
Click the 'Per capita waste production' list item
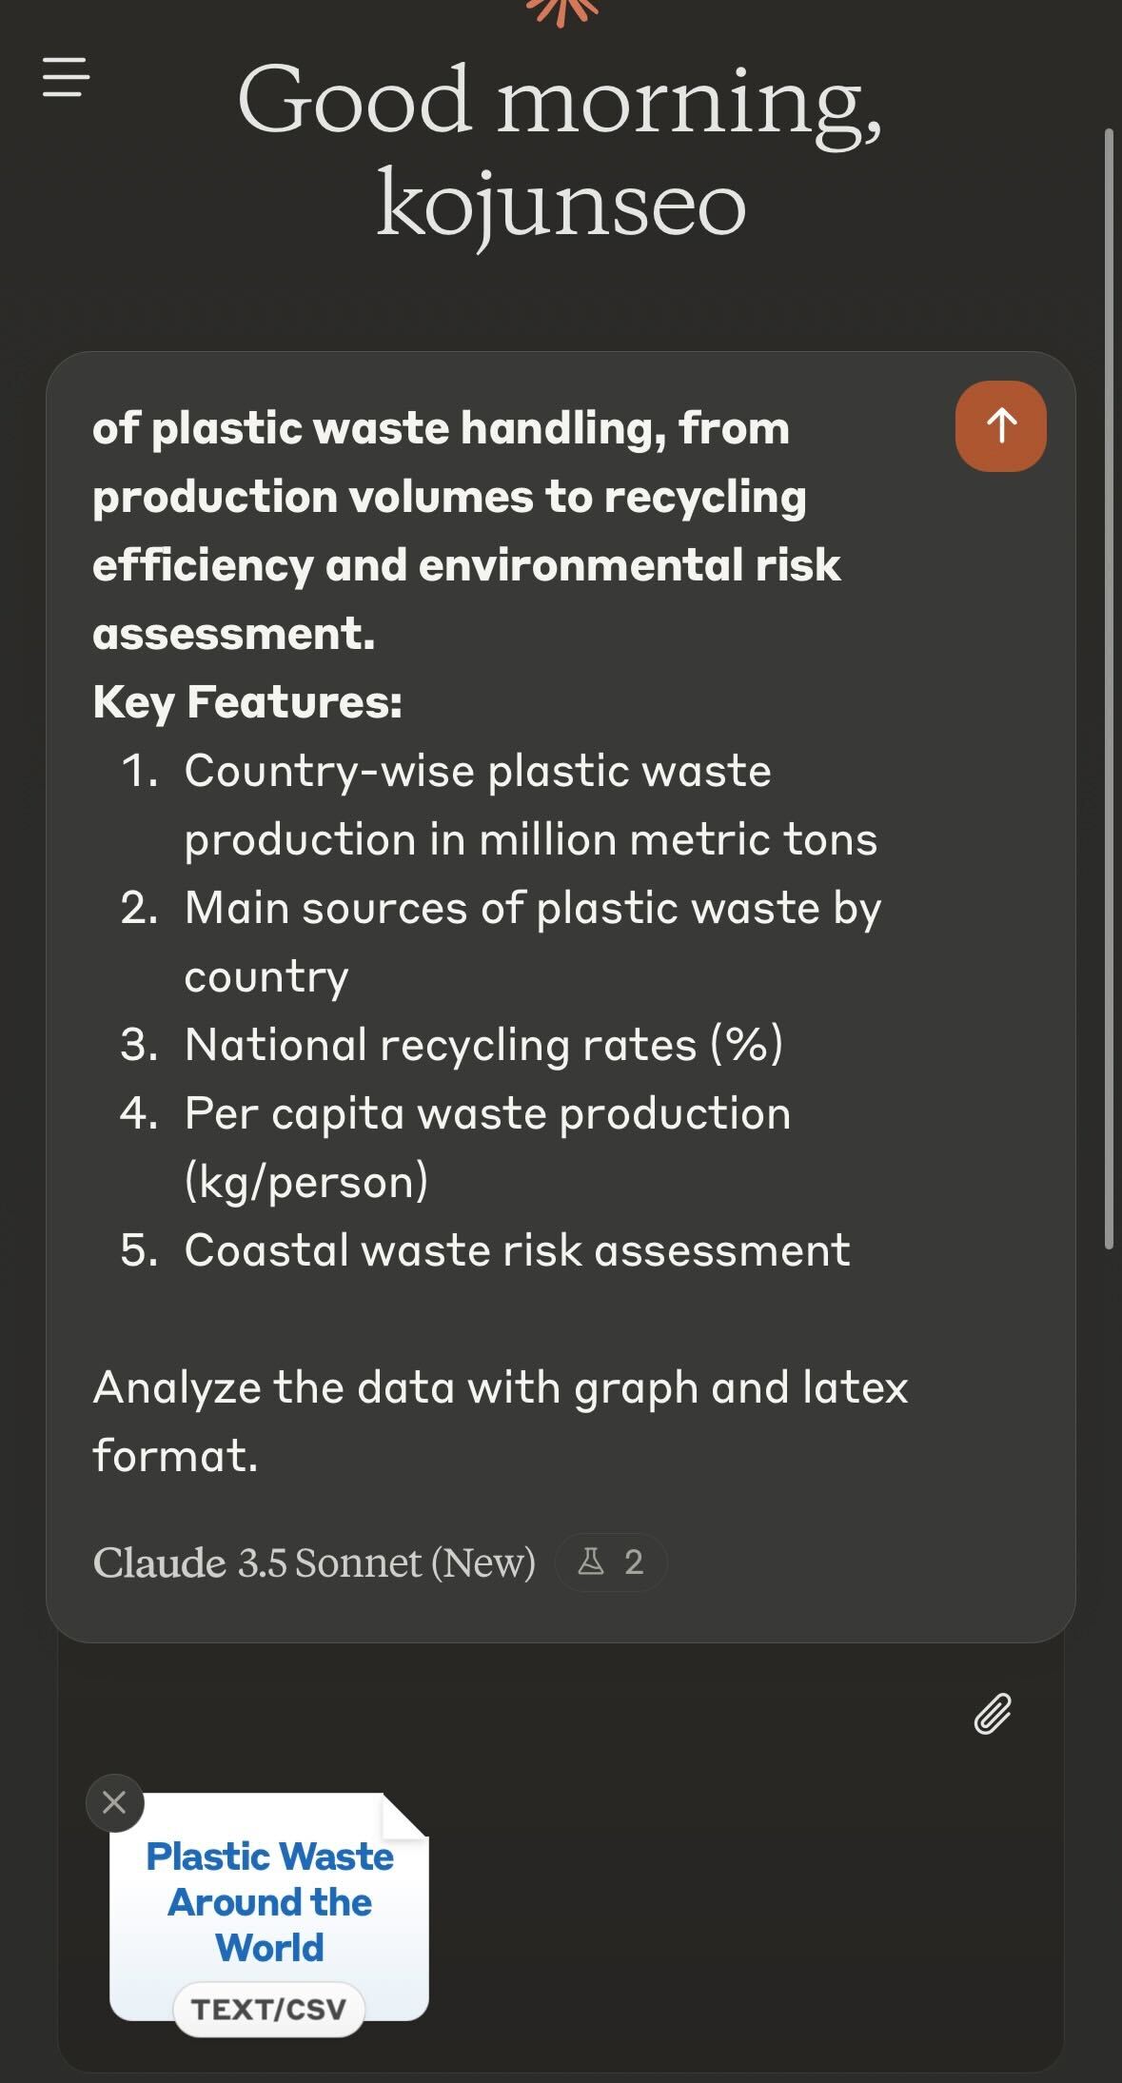pyautogui.click(x=486, y=1148)
